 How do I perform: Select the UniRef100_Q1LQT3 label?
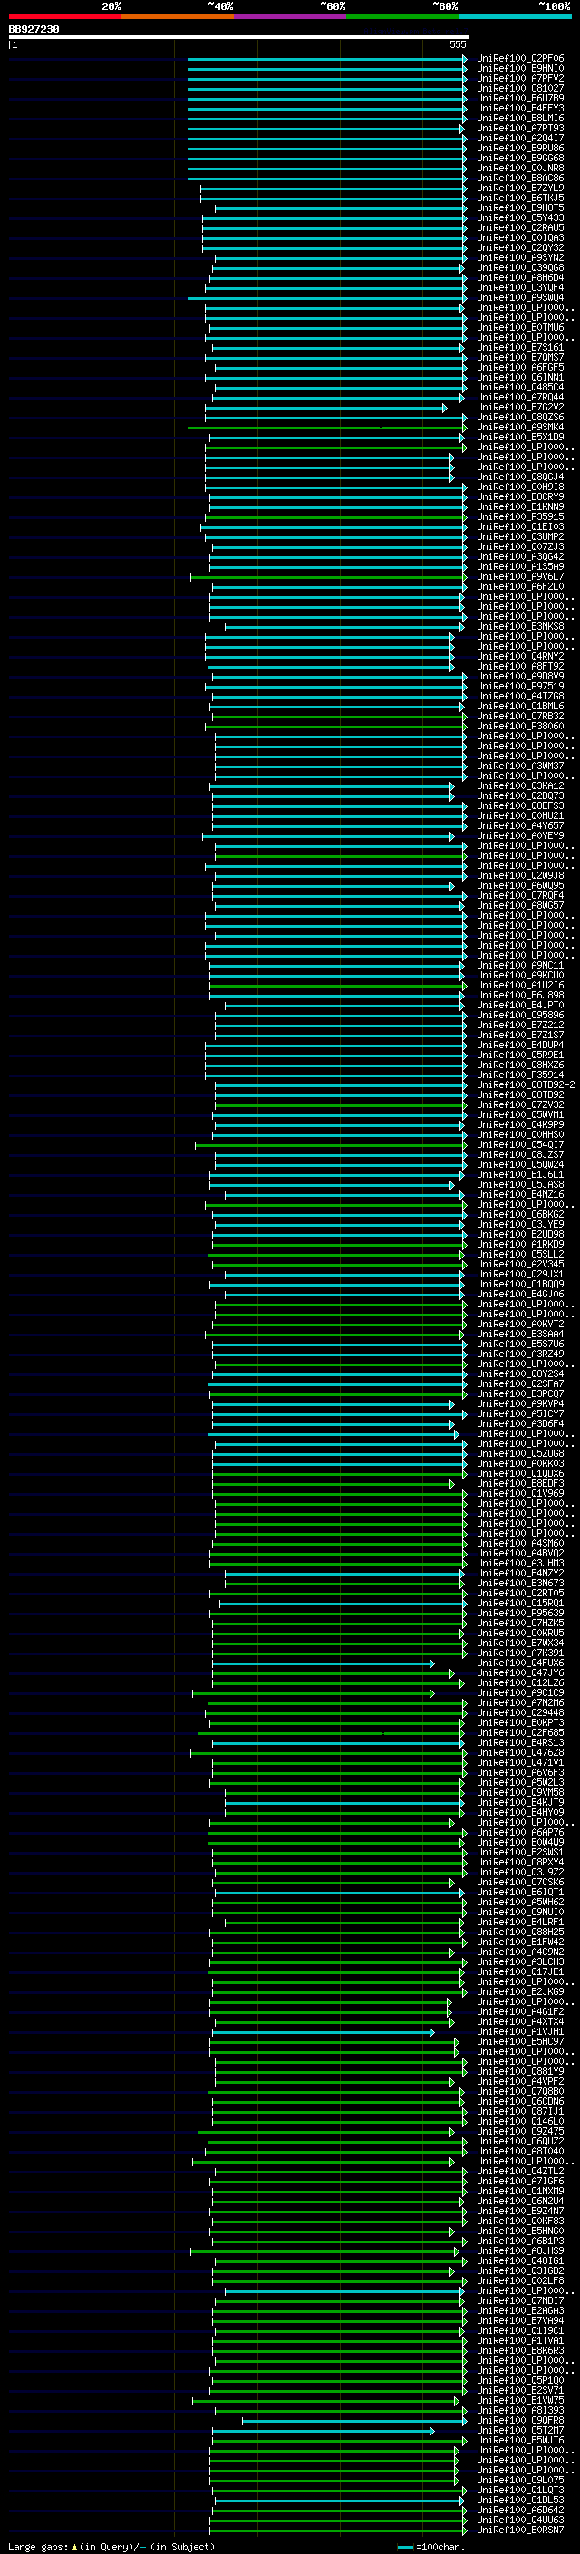(x=519, y=2490)
